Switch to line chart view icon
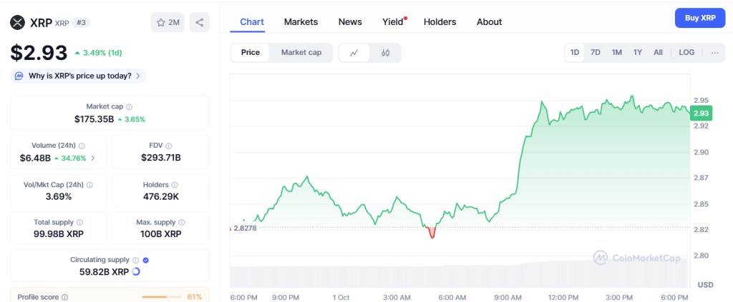This screenshot has height=302, width=733. tap(354, 52)
